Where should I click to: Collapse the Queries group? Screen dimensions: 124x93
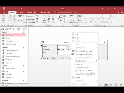click(x=23, y=47)
